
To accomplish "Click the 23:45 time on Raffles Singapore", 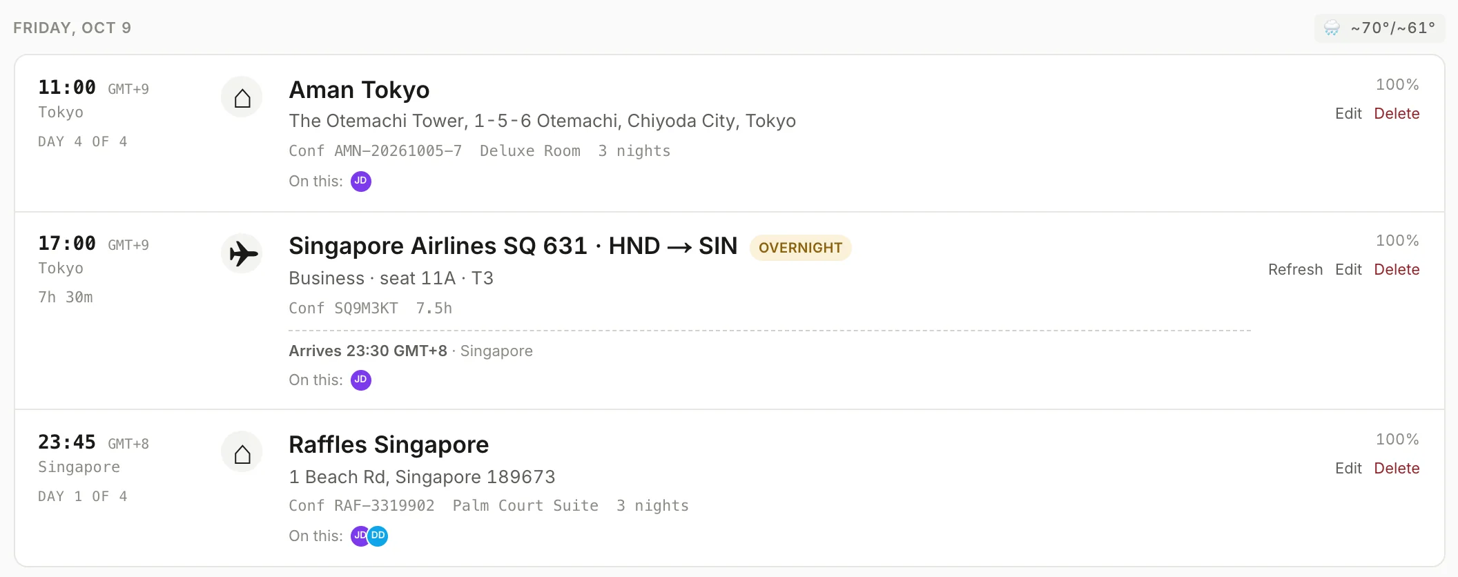I will point(67,442).
